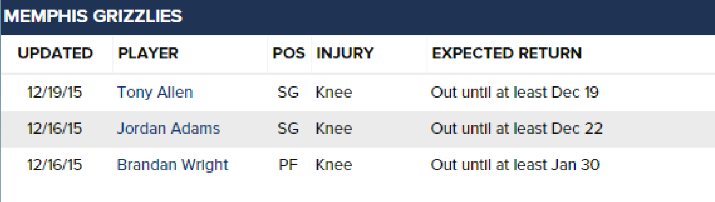Click the PLAYER column header

(x=148, y=53)
